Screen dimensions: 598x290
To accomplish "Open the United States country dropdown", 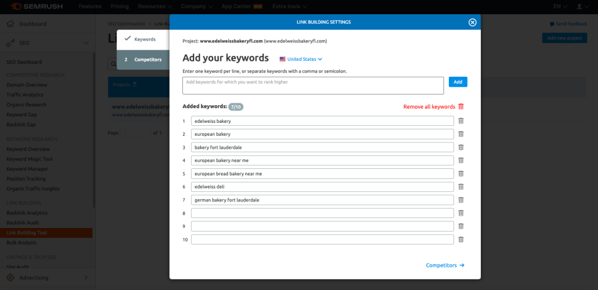I will pyautogui.click(x=301, y=59).
